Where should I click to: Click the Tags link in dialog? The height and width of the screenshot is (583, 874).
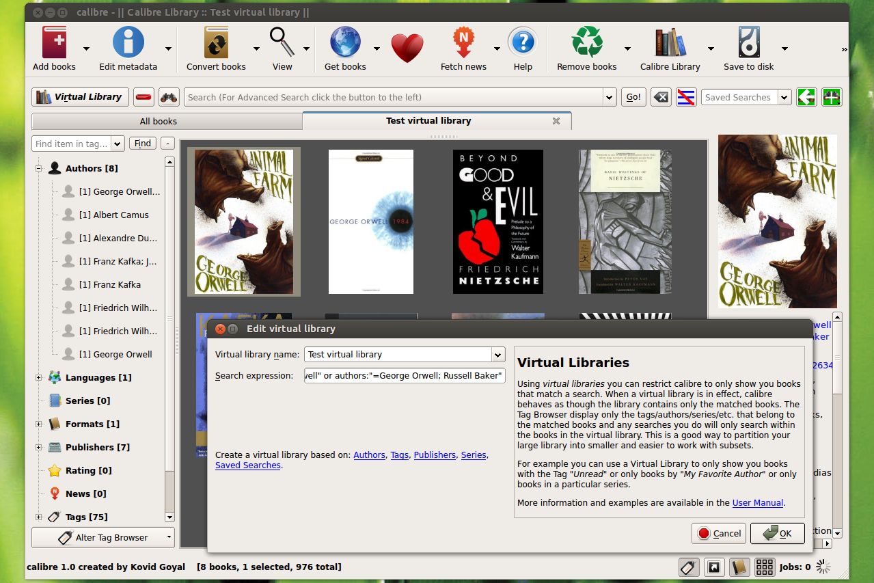pos(400,455)
